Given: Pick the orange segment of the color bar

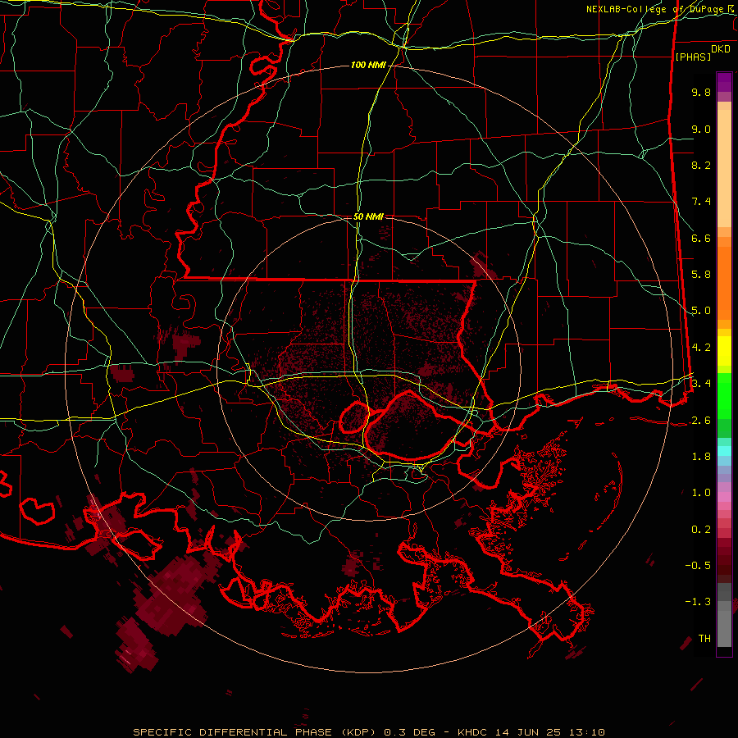Looking at the screenshot, I should (724, 282).
